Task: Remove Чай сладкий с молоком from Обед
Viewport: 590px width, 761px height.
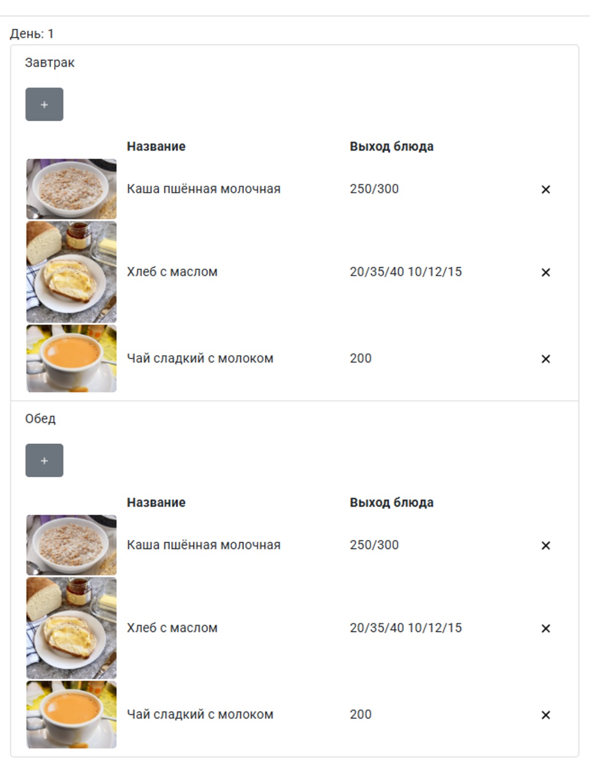Action: coord(546,715)
